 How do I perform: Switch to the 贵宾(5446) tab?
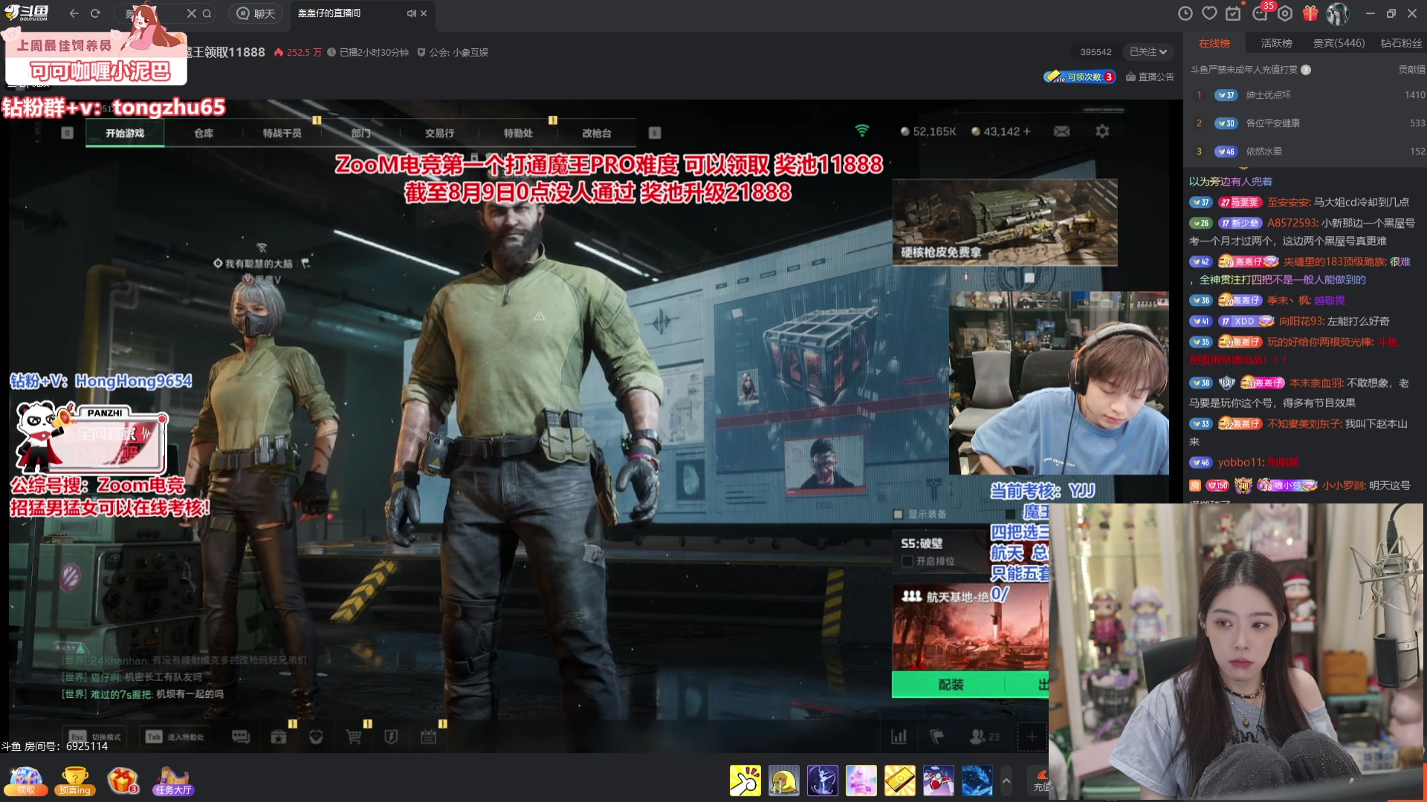[1339, 43]
